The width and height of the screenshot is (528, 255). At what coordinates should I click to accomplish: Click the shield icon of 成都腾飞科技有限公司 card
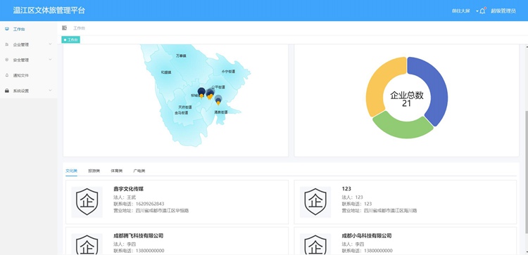(87, 245)
